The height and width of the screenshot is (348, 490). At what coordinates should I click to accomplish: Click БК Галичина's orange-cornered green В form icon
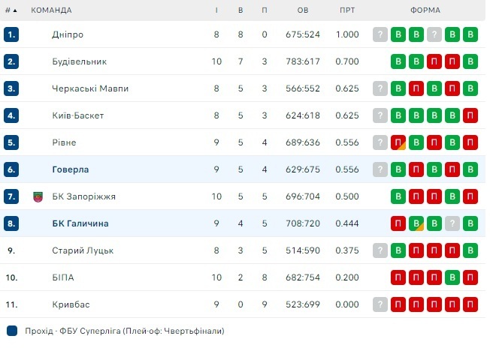point(416,223)
